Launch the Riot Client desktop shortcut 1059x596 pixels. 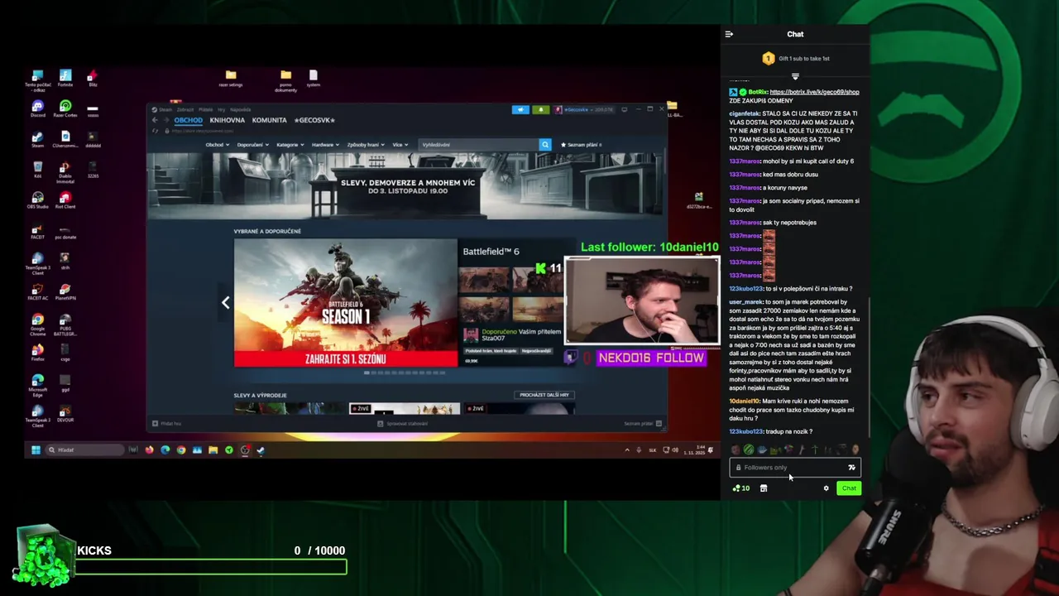pyautogui.click(x=65, y=200)
